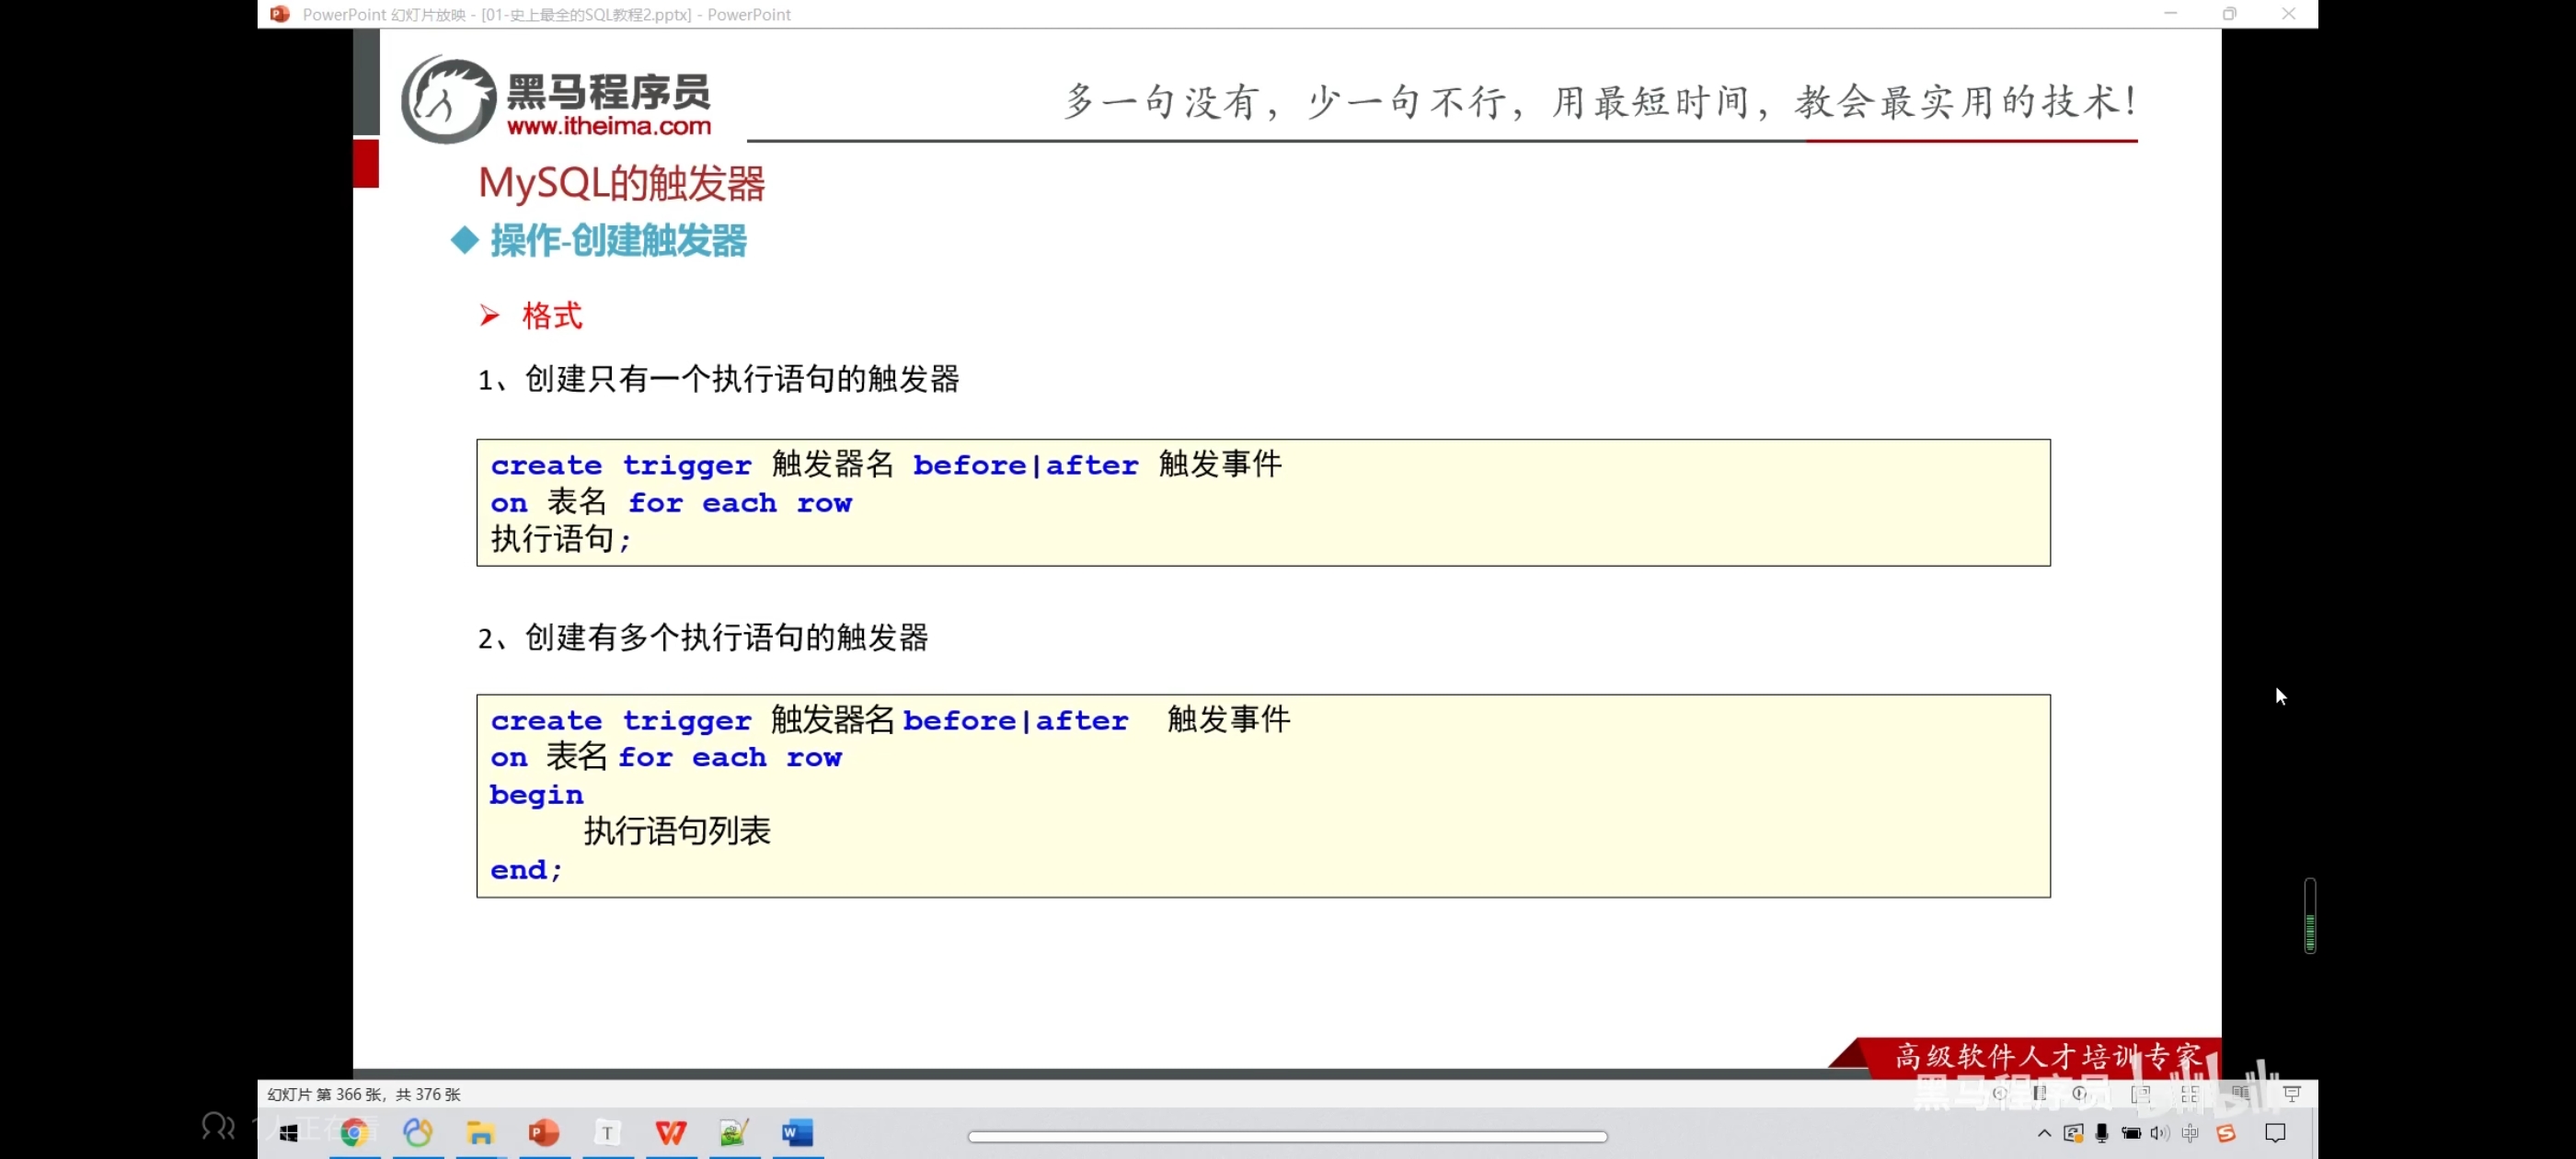Open the Windows notification center

(2275, 1133)
